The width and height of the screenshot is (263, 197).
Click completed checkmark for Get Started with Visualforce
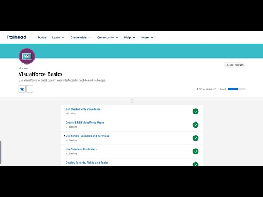click(196, 112)
